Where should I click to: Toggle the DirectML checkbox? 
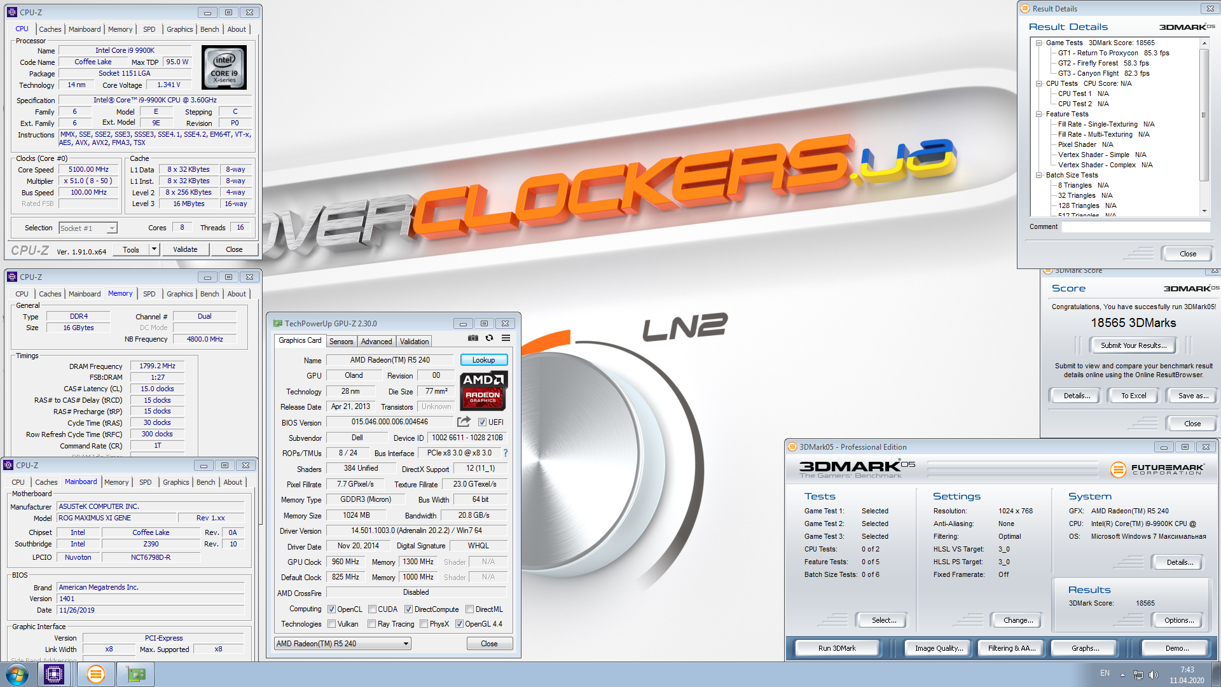pyautogui.click(x=469, y=609)
